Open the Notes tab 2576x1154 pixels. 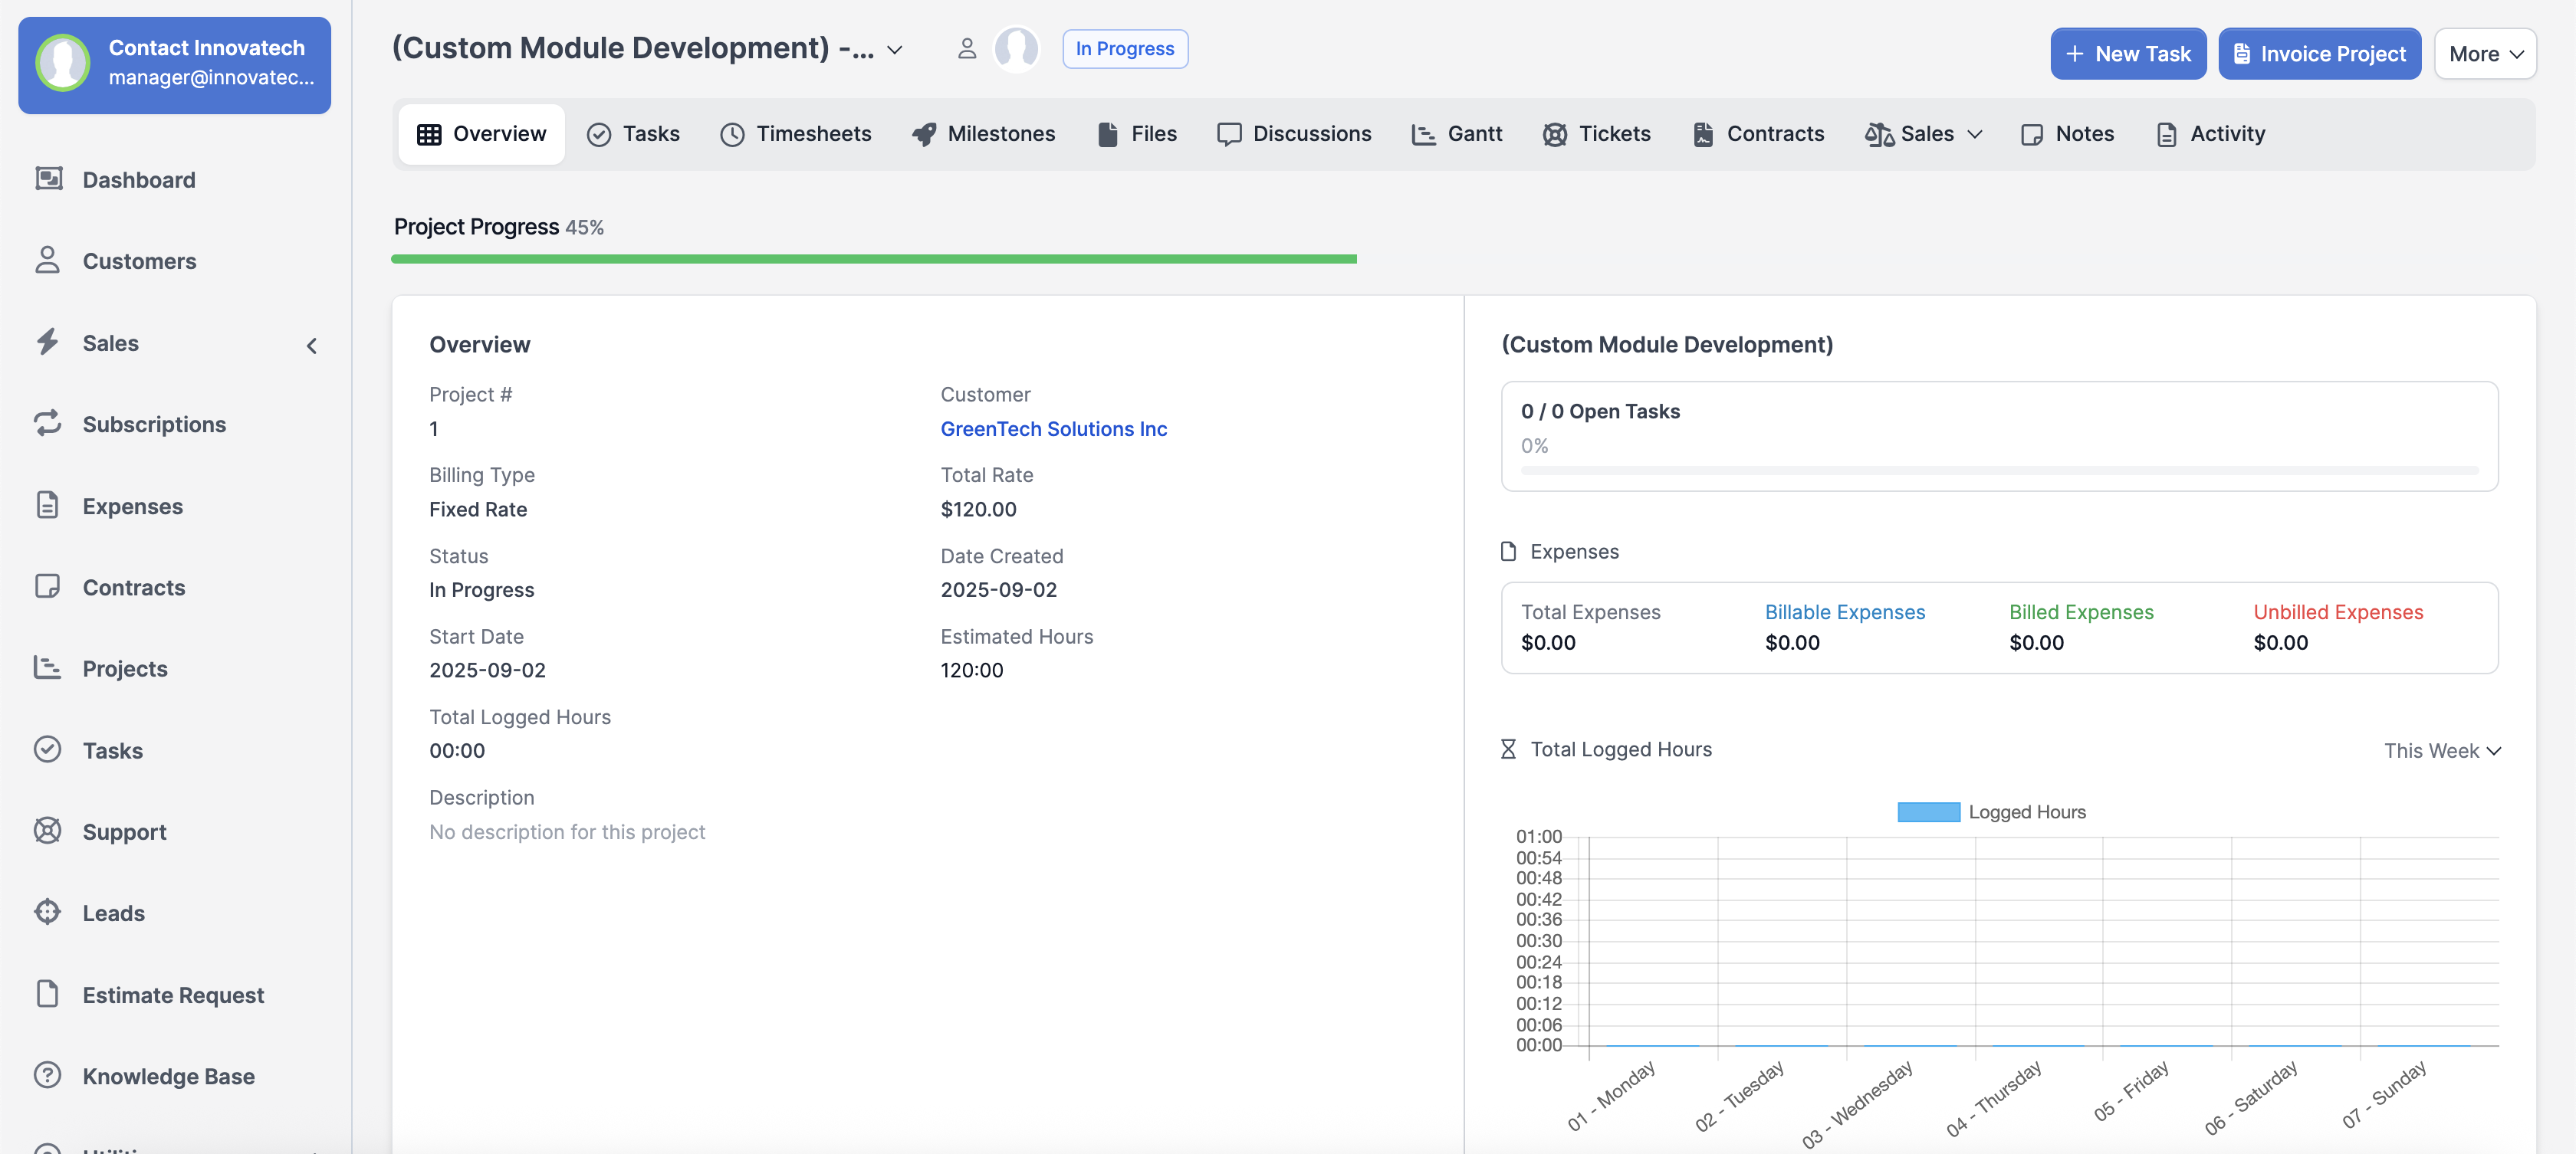click(2066, 133)
